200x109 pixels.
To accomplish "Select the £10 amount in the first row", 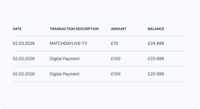I will (114, 43).
